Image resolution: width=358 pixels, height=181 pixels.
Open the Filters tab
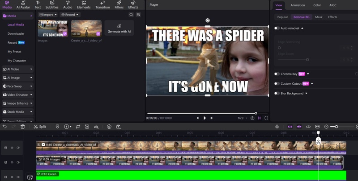click(119, 5)
